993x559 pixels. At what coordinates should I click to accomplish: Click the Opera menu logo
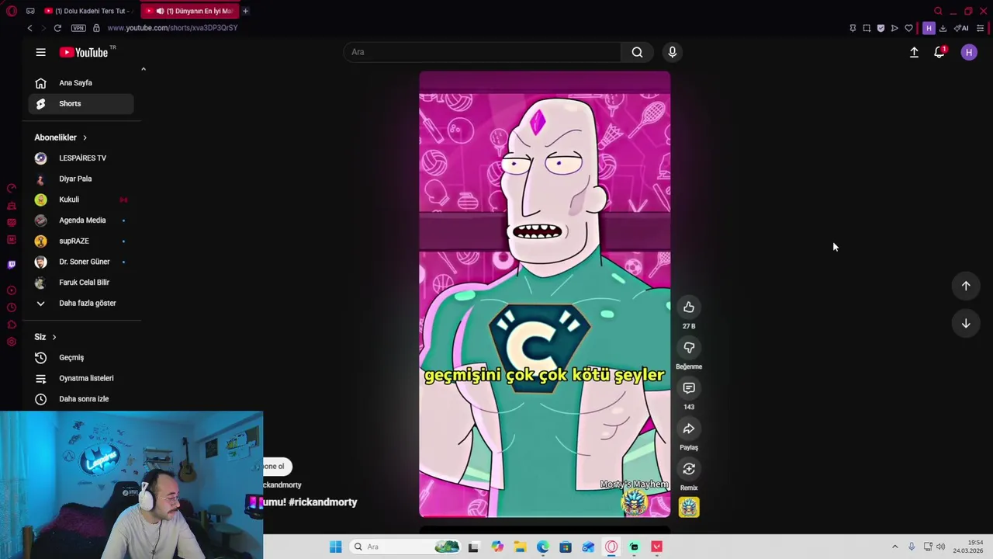coord(12,11)
